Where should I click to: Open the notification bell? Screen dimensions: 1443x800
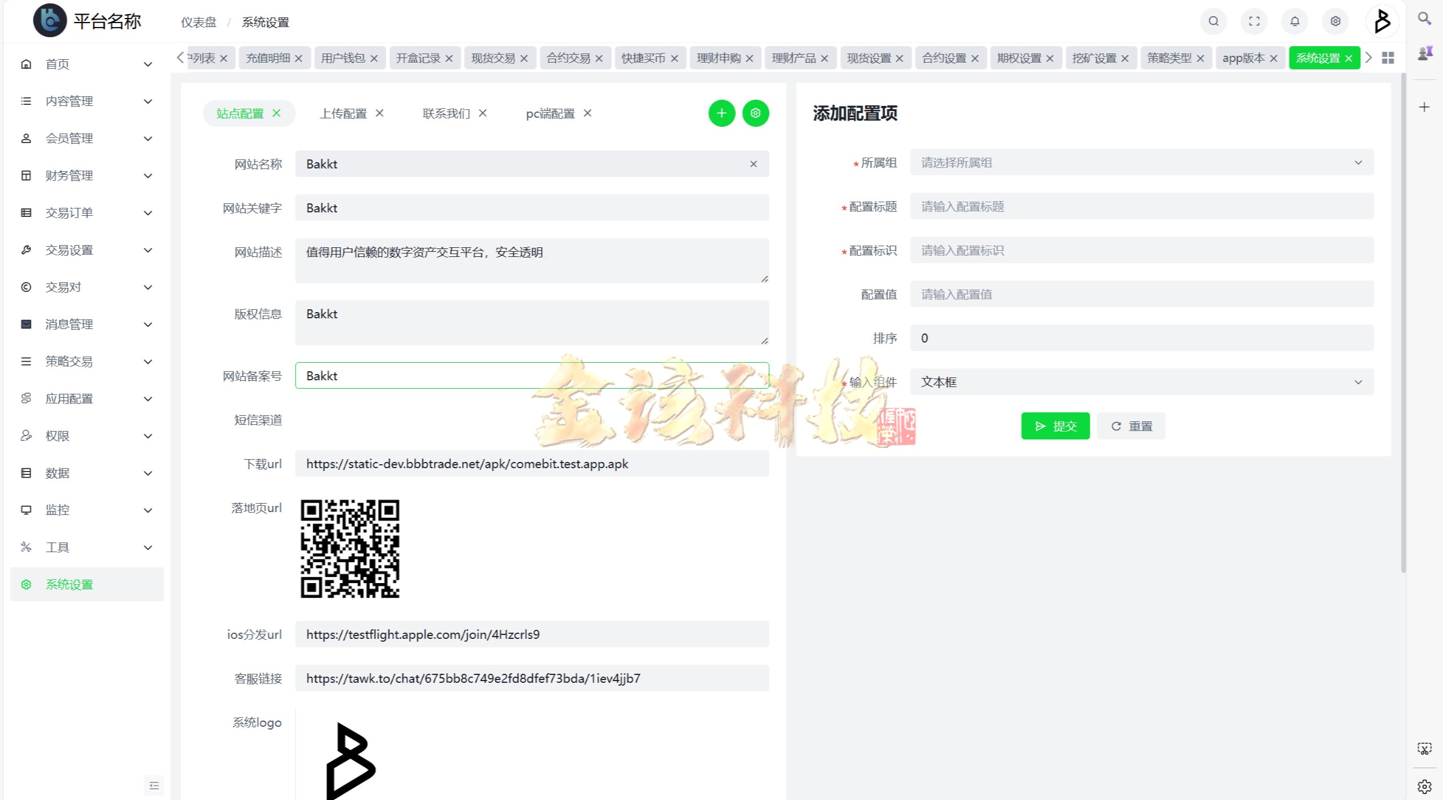[1294, 21]
